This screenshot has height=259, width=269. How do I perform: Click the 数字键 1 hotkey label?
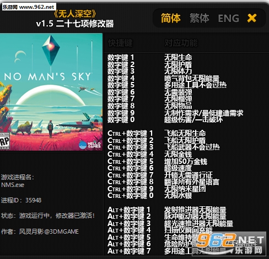point(121,57)
